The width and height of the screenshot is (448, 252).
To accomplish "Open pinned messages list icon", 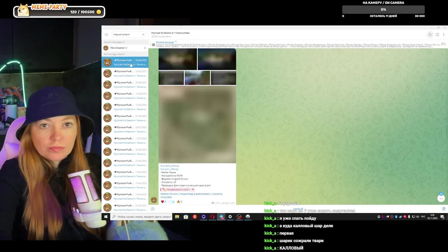I will pyautogui.click(x=443, y=44).
